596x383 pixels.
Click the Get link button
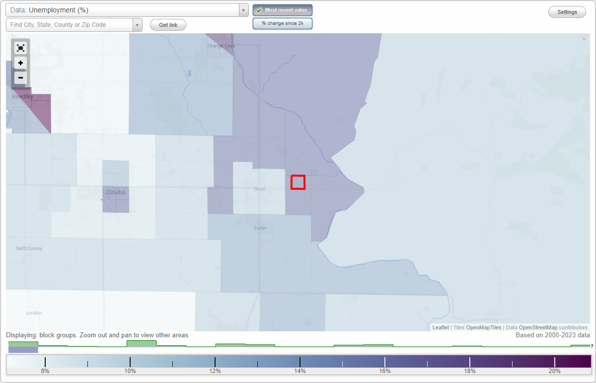[x=167, y=24]
